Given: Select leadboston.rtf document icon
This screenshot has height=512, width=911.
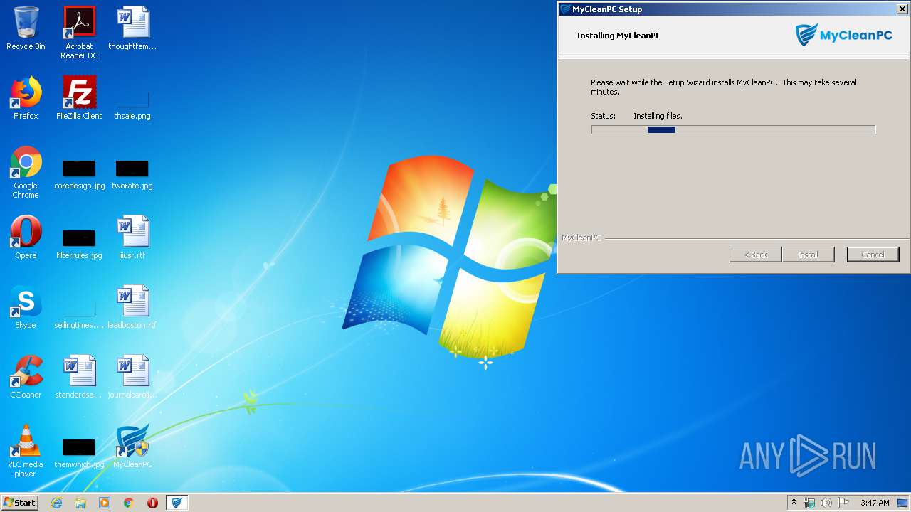Looking at the screenshot, I should 132,307.
